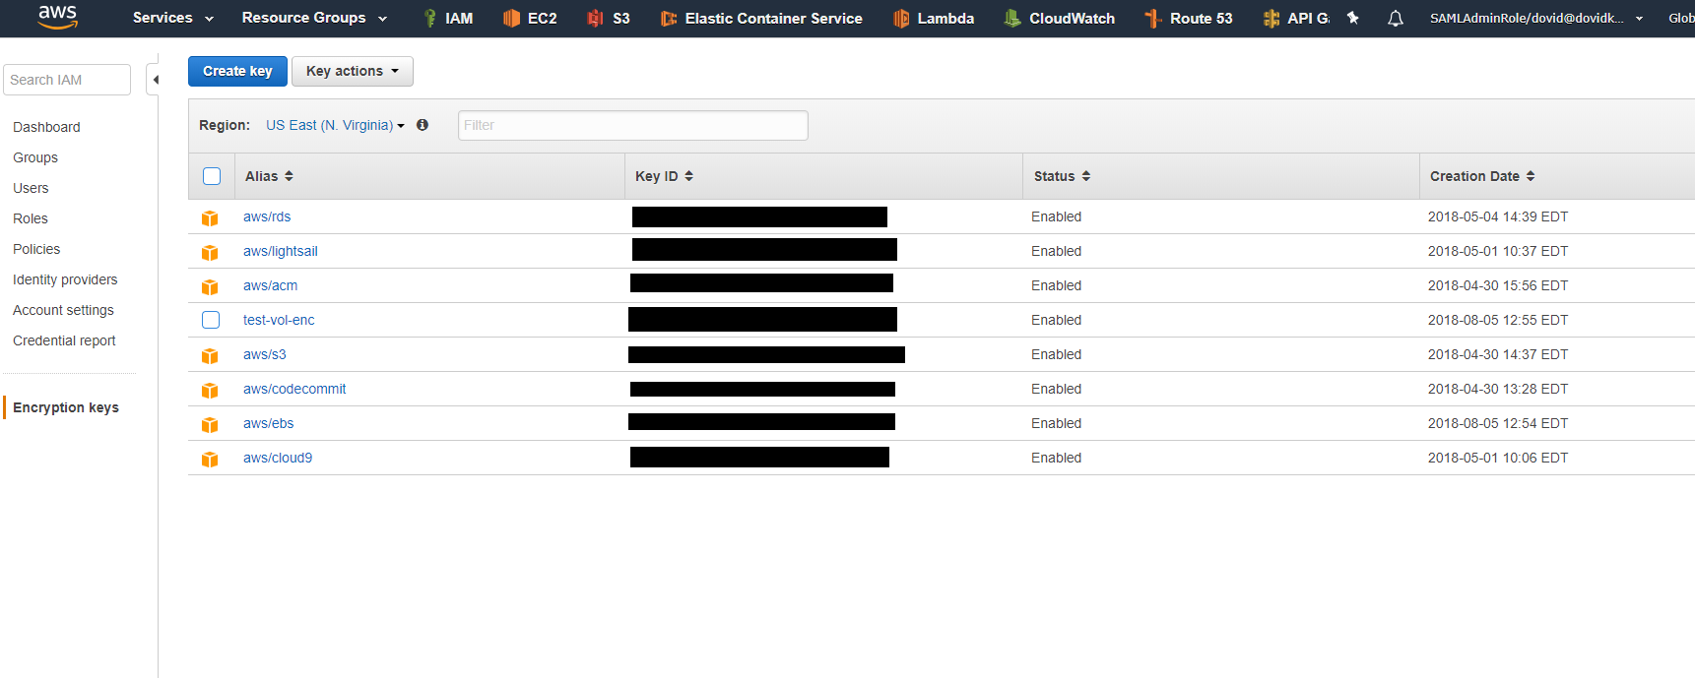
Task: Open Credential report in sidebar
Action: coord(64,340)
